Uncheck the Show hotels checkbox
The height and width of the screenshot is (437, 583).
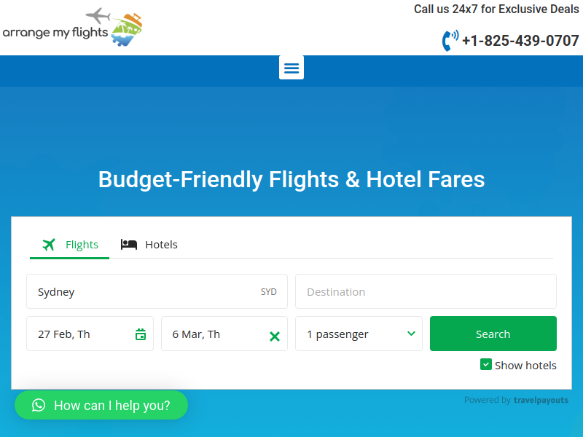click(x=485, y=365)
